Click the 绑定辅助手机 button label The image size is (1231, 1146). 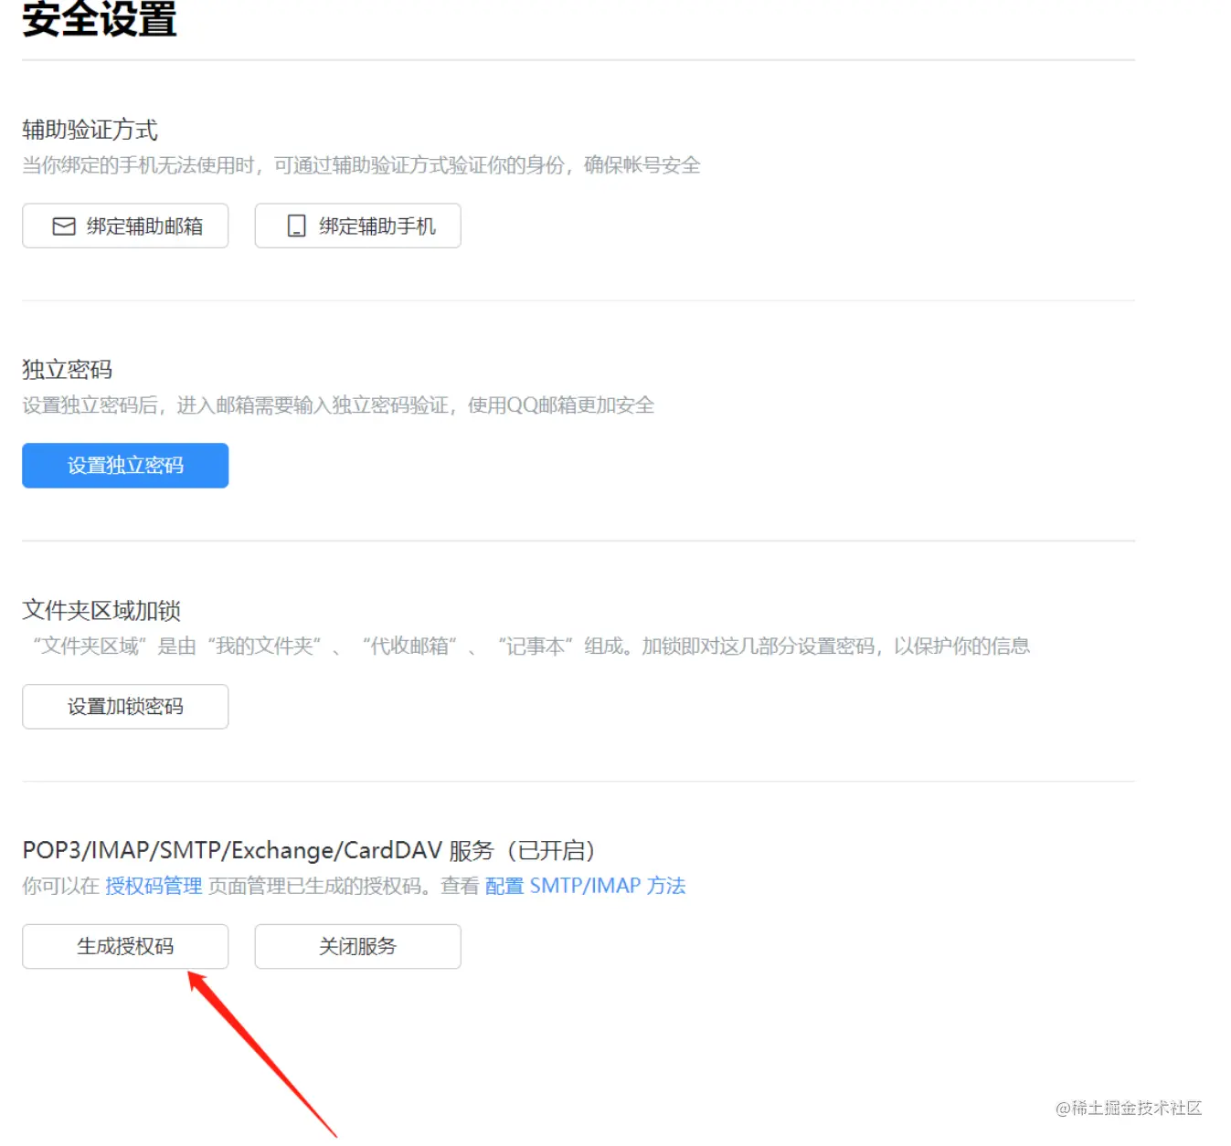coord(377,226)
